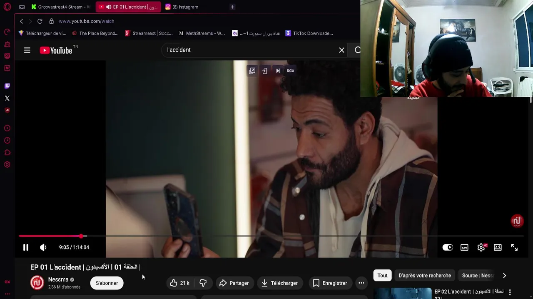The width and height of the screenshot is (533, 299).
Task: Open the GX Cleaner sidebar icon
Action: click(7, 44)
